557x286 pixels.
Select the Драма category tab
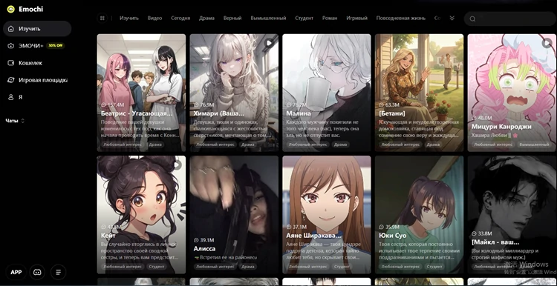206,18
